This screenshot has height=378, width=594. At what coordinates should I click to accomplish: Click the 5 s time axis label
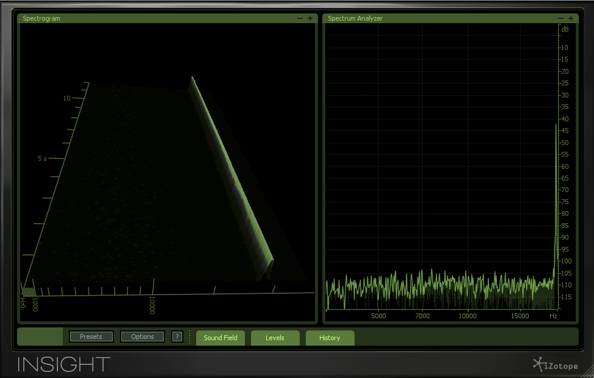42,159
